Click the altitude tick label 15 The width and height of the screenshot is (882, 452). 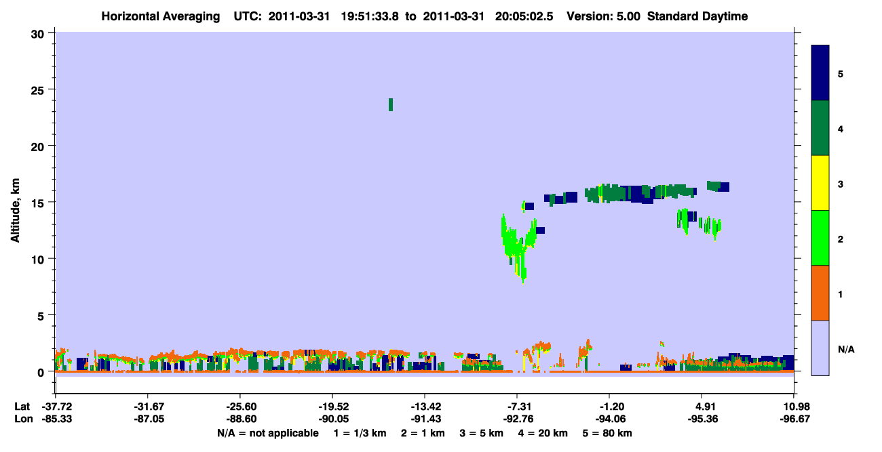tap(39, 203)
